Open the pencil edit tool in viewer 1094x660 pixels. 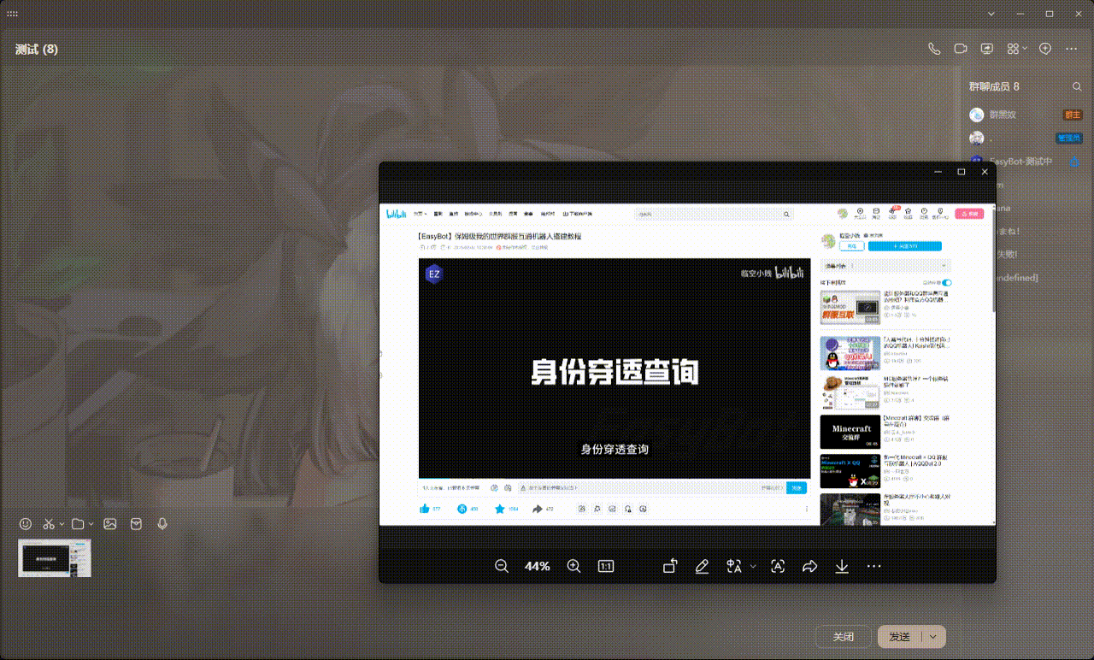click(x=702, y=566)
